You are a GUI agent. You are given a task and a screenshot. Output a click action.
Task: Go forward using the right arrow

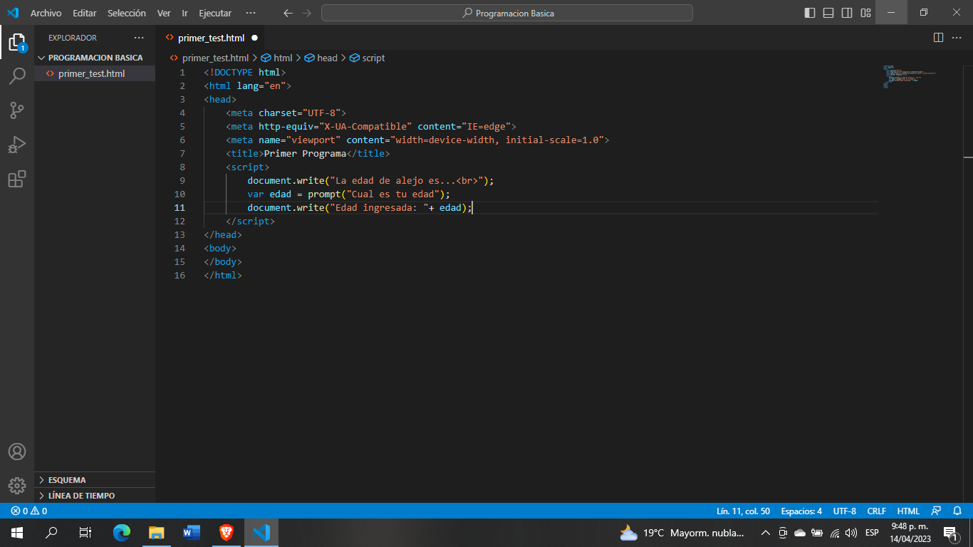click(x=307, y=13)
